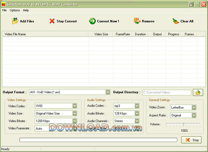The image size is (208, 152).
Task: Open the Video Zoom dropdown
Action: click(x=194, y=107)
